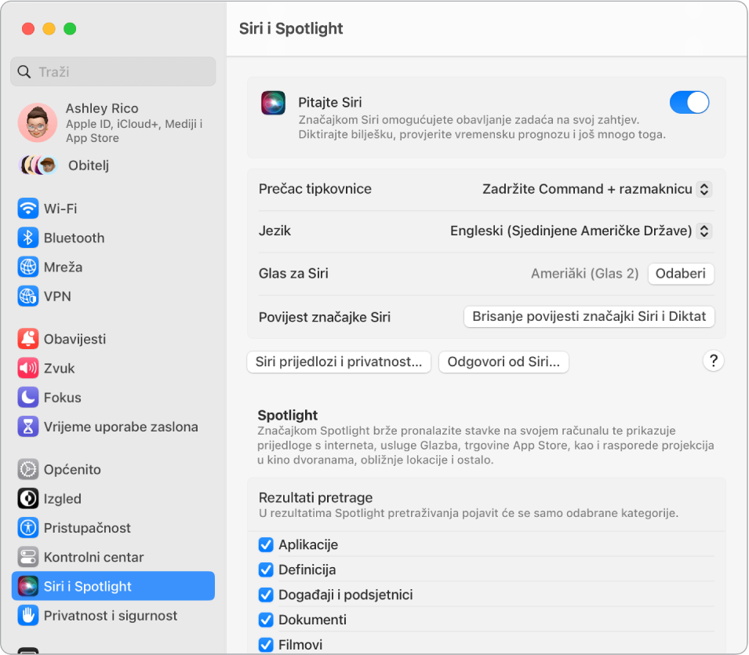
Task: Open Obavijesti using its red bell icon
Action: click(27, 339)
